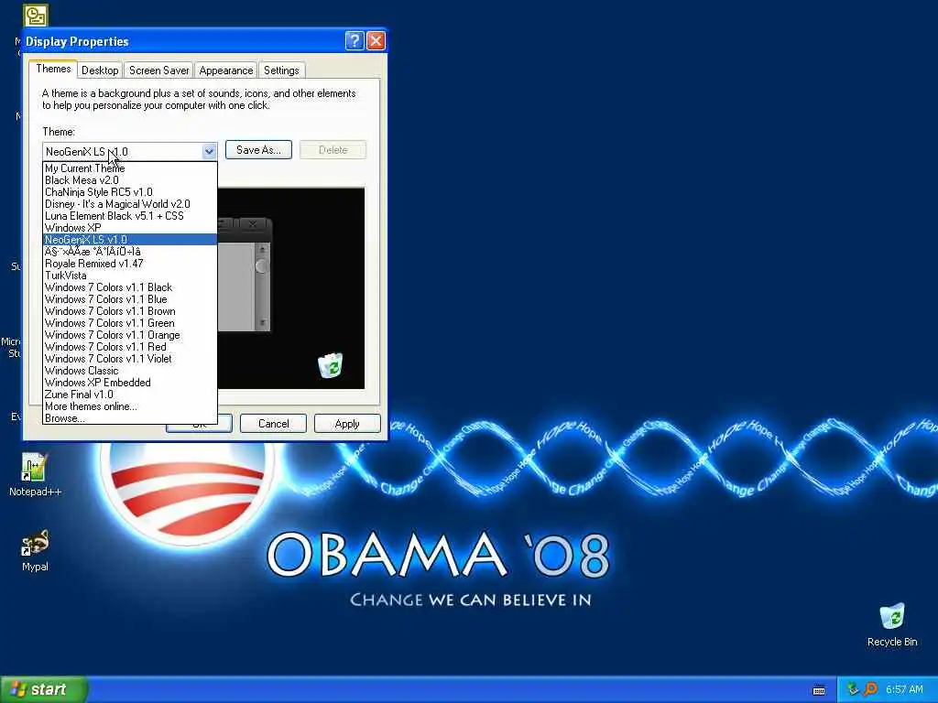This screenshot has height=703, width=938.
Task: Click the Safely Remove Hardware tray icon
Action: click(x=853, y=689)
